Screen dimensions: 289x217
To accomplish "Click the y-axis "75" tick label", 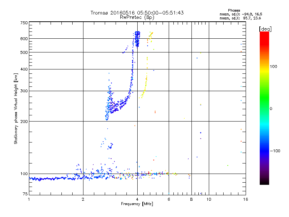I will pos(25,194).
